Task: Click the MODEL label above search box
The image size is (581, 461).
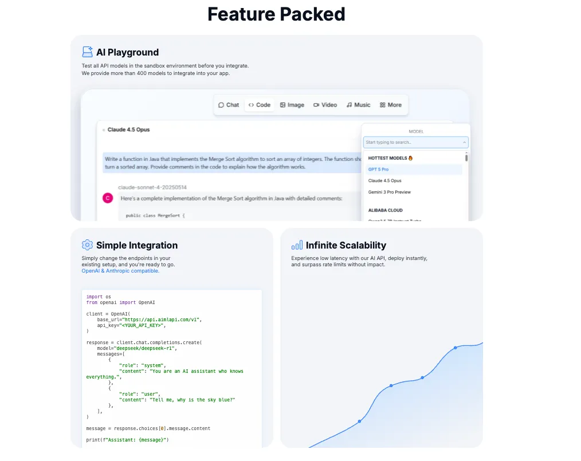Action: point(416,132)
